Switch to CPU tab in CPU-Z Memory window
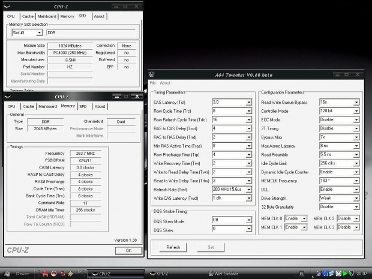 click(11, 107)
